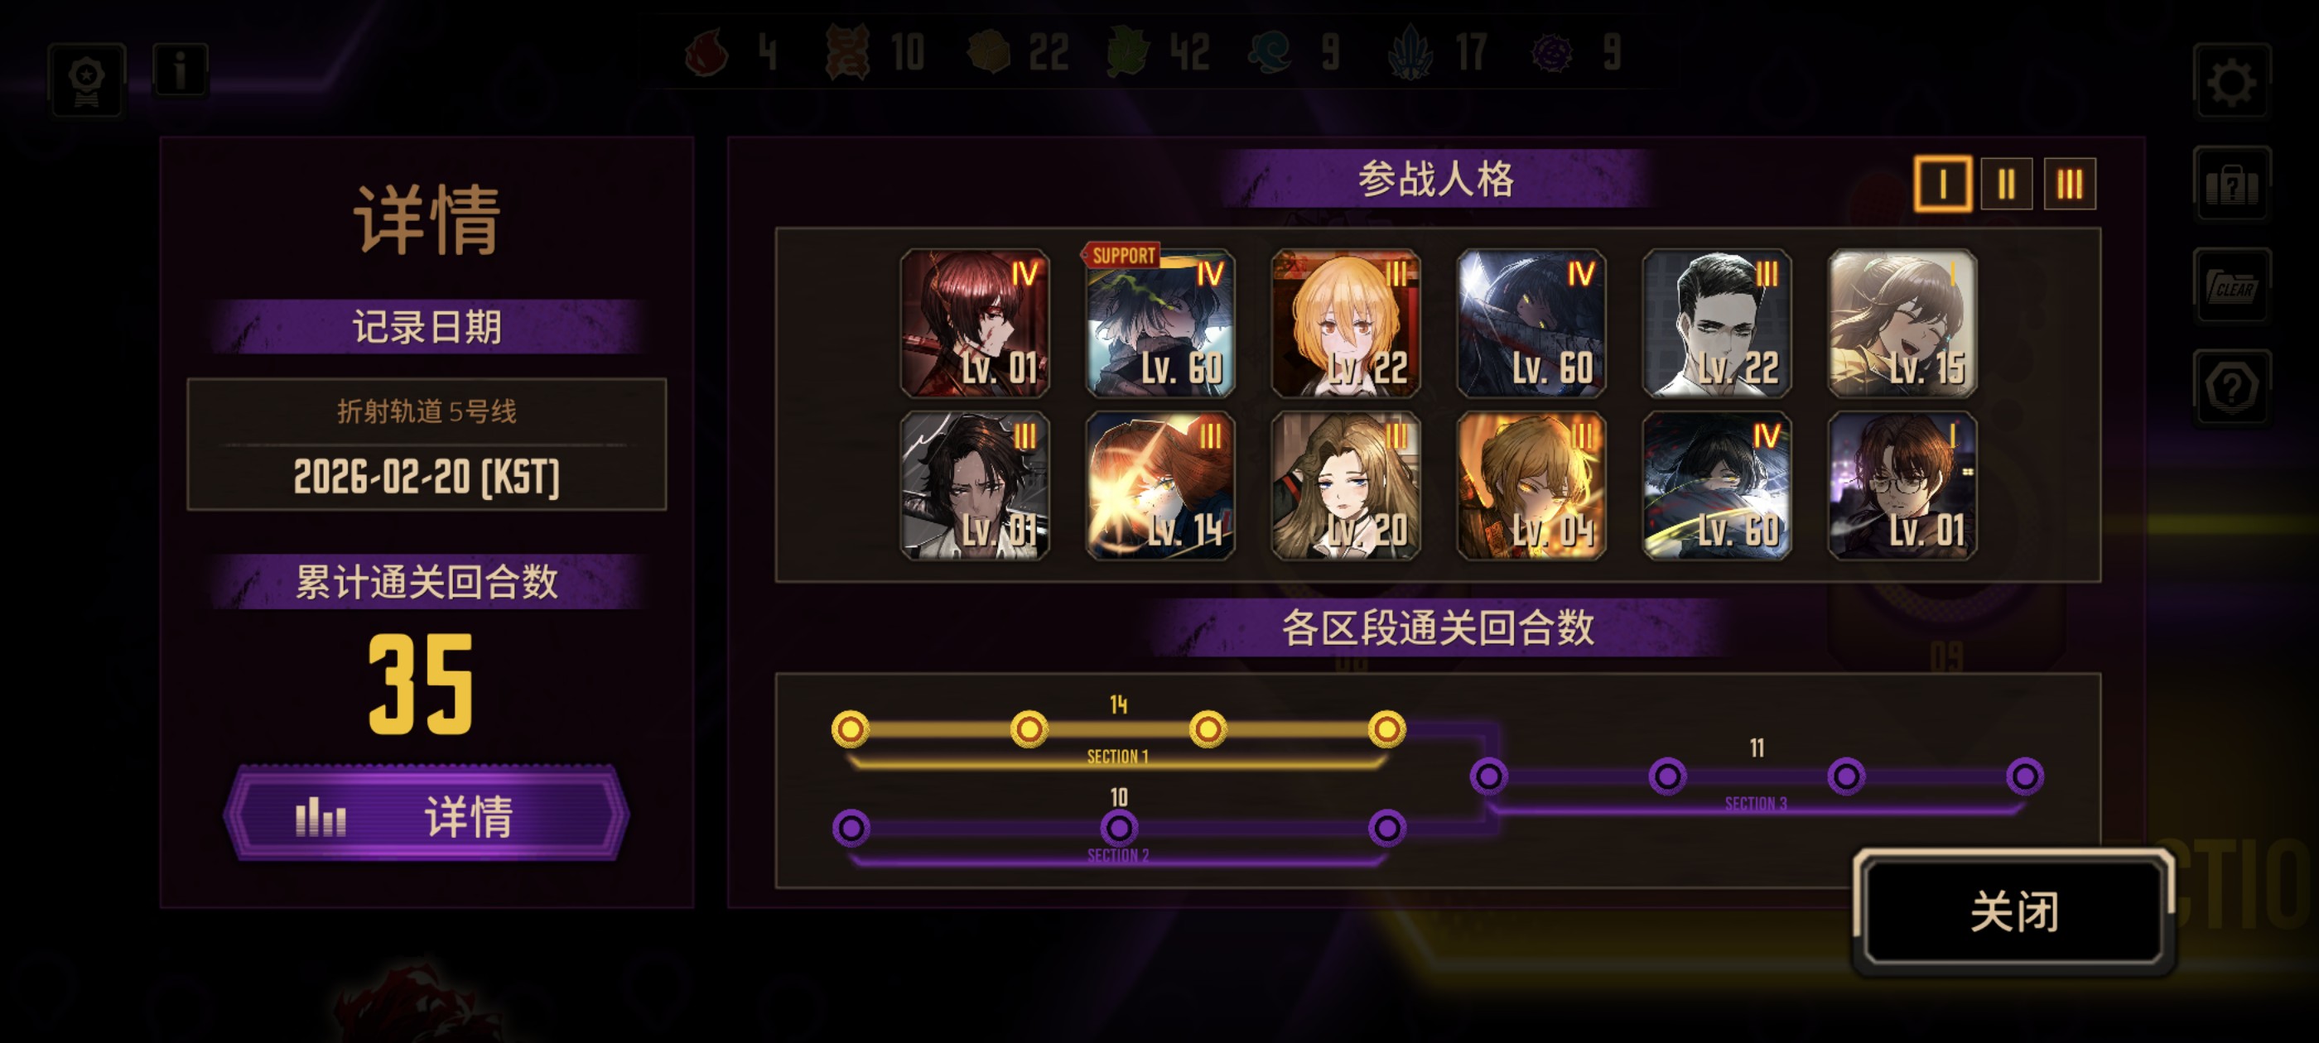
Task: Open the medal badge icon
Action: point(87,79)
